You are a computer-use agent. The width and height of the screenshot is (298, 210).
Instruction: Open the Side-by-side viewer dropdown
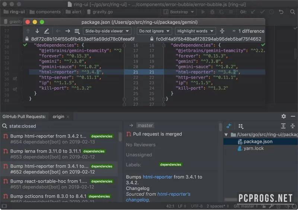pos(107,31)
